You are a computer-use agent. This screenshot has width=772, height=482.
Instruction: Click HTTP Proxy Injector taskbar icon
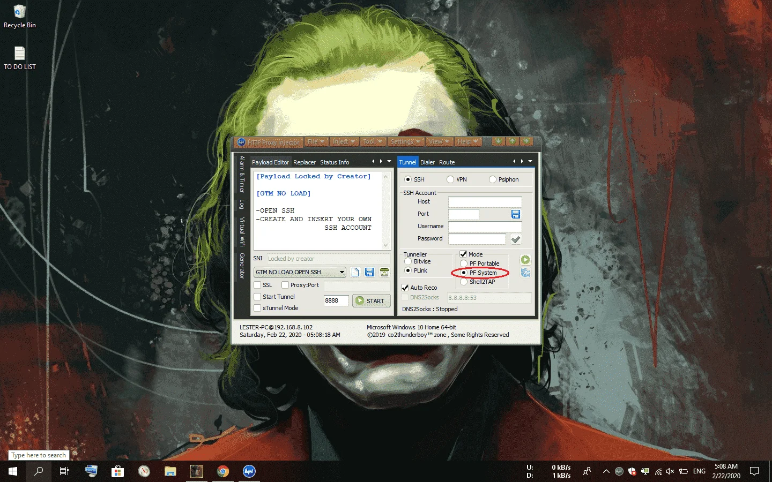[249, 471]
